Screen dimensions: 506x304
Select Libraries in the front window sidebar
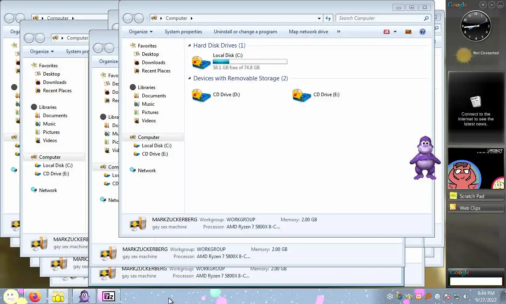143,87
